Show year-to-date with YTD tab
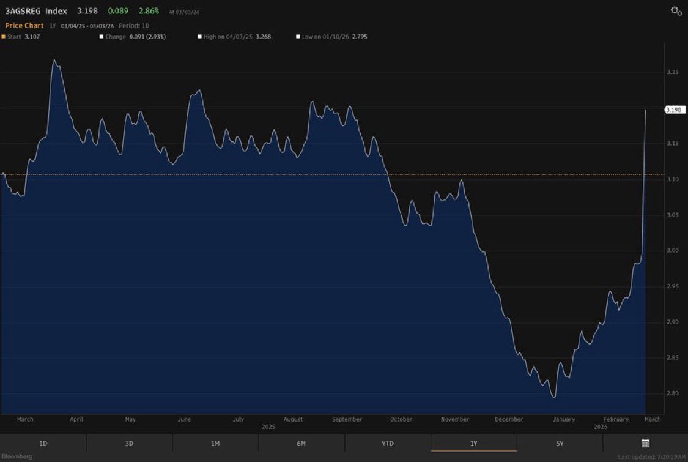688x462 pixels. tap(388, 443)
